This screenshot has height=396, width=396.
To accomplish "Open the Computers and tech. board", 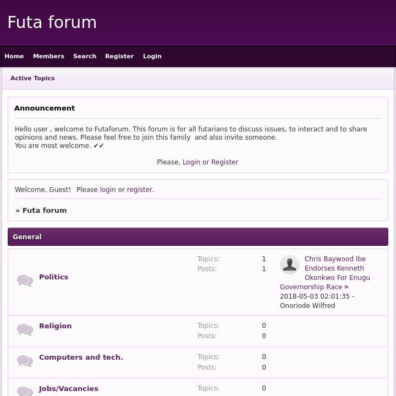I will [81, 358].
